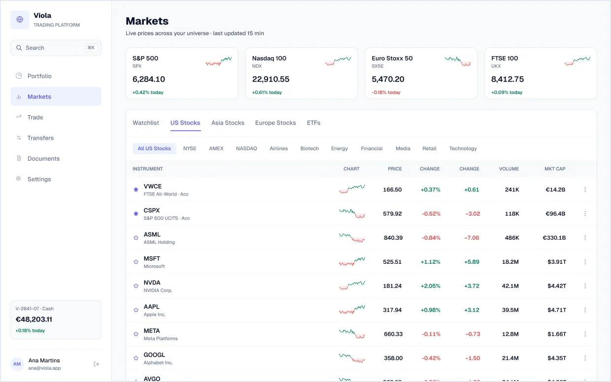Open the row menu for VWCE

585,190
